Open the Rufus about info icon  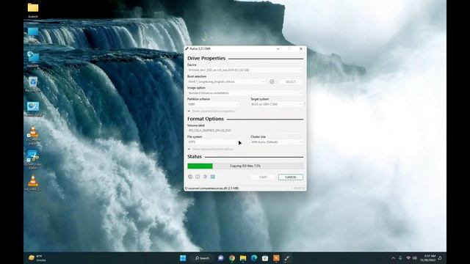coord(198,177)
